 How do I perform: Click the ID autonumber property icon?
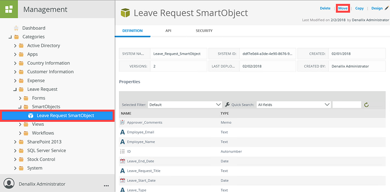point(122,152)
